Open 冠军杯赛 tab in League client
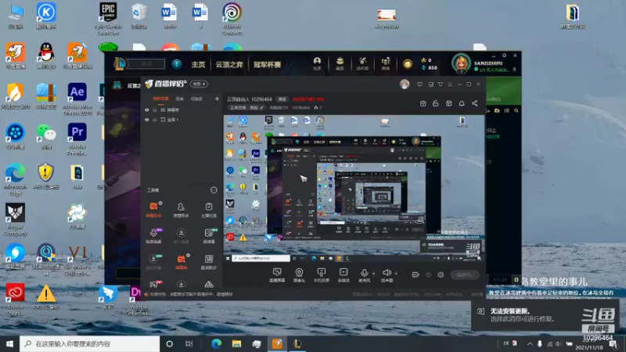Image resolution: width=626 pixels, height=352 pixels. click(267, 64)
